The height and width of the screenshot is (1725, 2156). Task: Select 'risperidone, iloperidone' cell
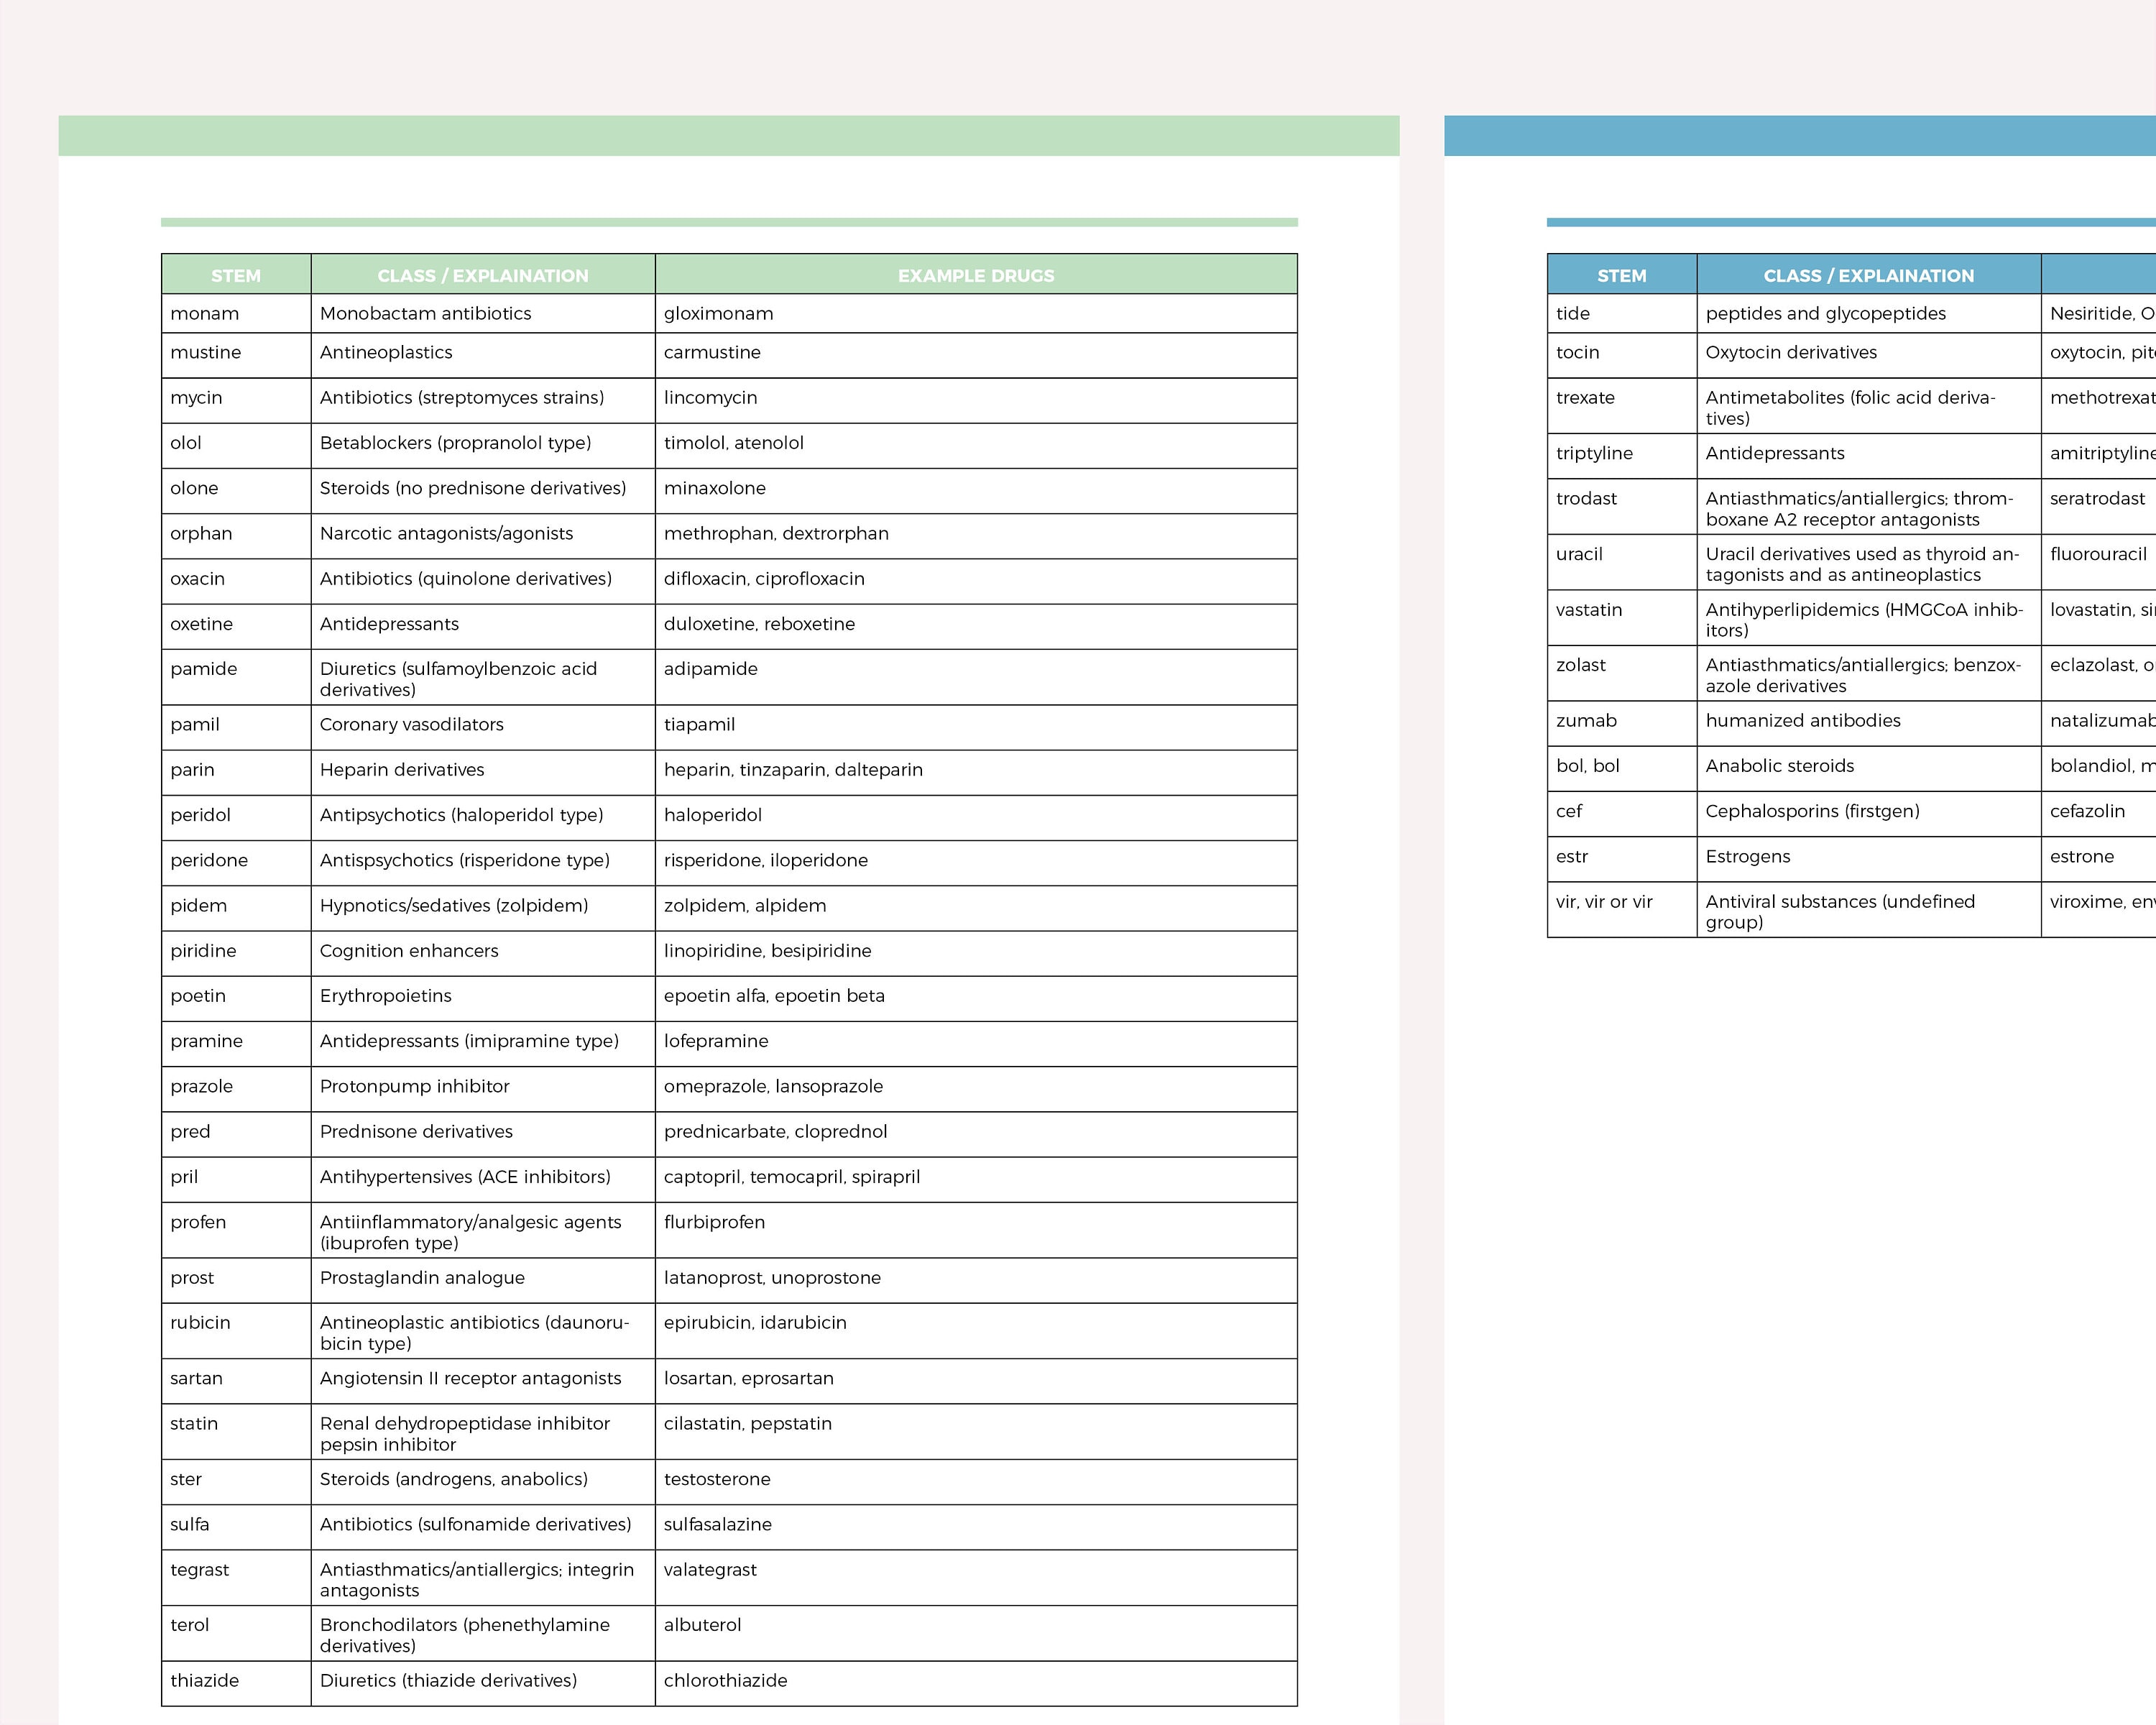[x=976, y=863]
